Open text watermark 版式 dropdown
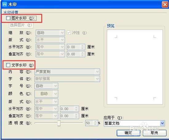The height and width of the screenshot is (140, 169). pos(46,102)
